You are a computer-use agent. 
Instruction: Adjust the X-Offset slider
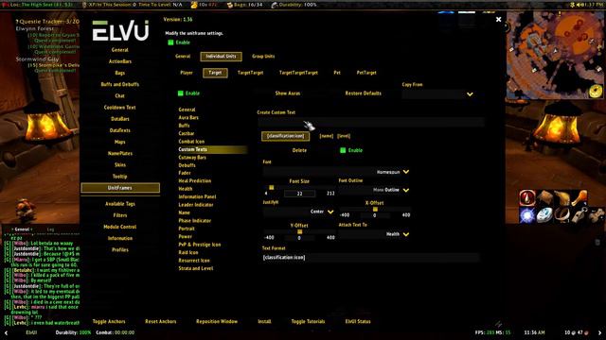375,209
